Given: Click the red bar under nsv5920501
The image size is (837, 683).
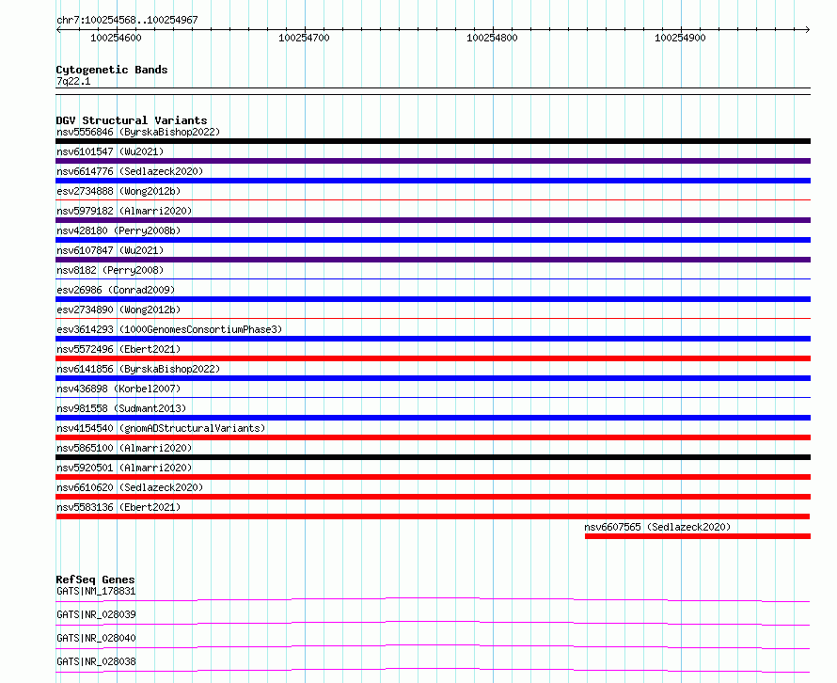Looking at the screenshot, I should (x=433, y=477).
